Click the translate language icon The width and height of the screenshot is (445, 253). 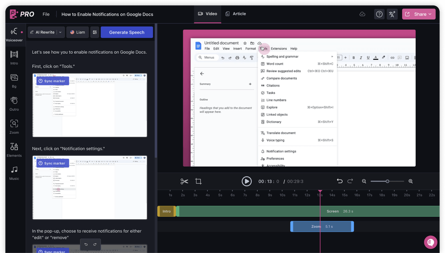[x=392, y=14]
